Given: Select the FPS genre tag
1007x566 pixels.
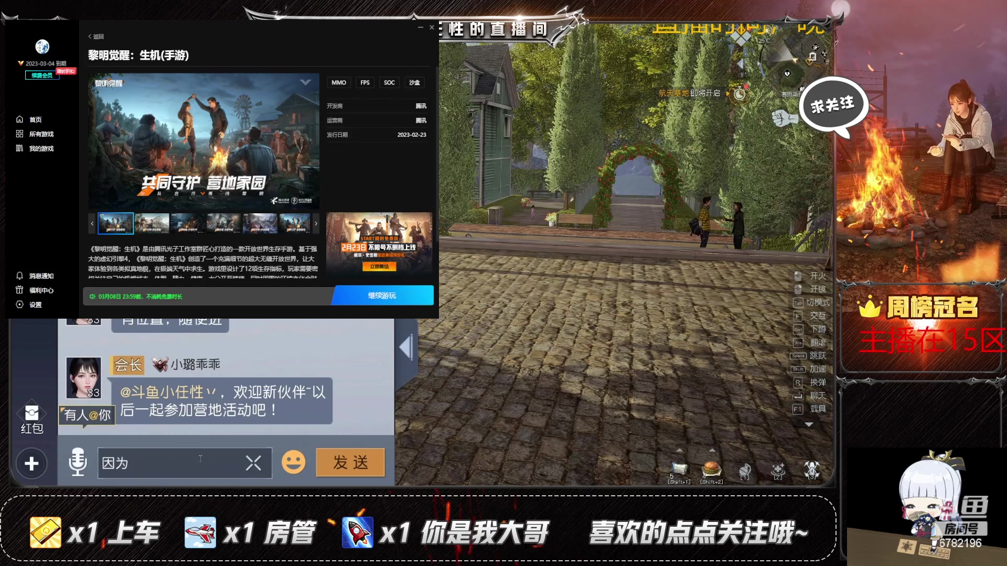Looking at the screenshot, I should pyautogui.click(x=365, y=83).
